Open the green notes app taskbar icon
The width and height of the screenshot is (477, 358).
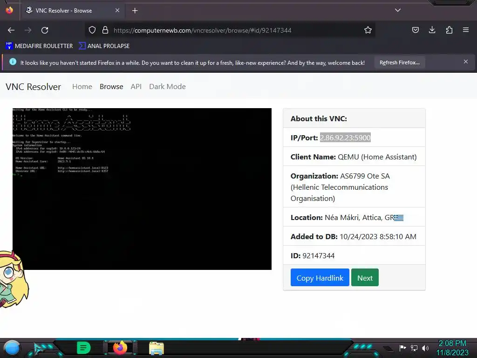[x=84, y=348]
